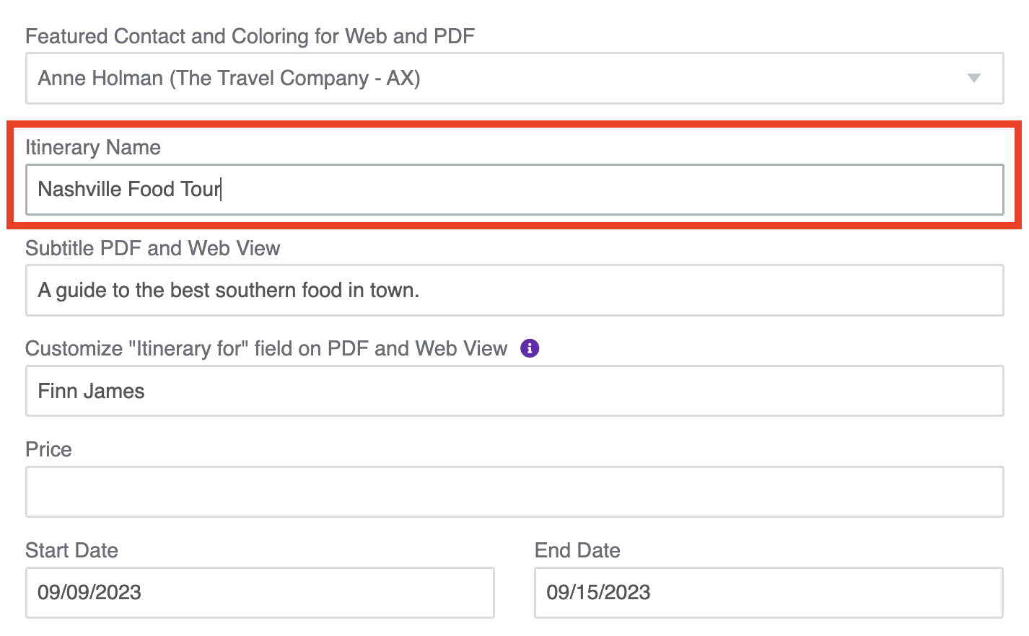This screenshot has width=1029, height=636.
Task: Click the Start Date label
Action: pyautogui.click(x=71, y=550)
